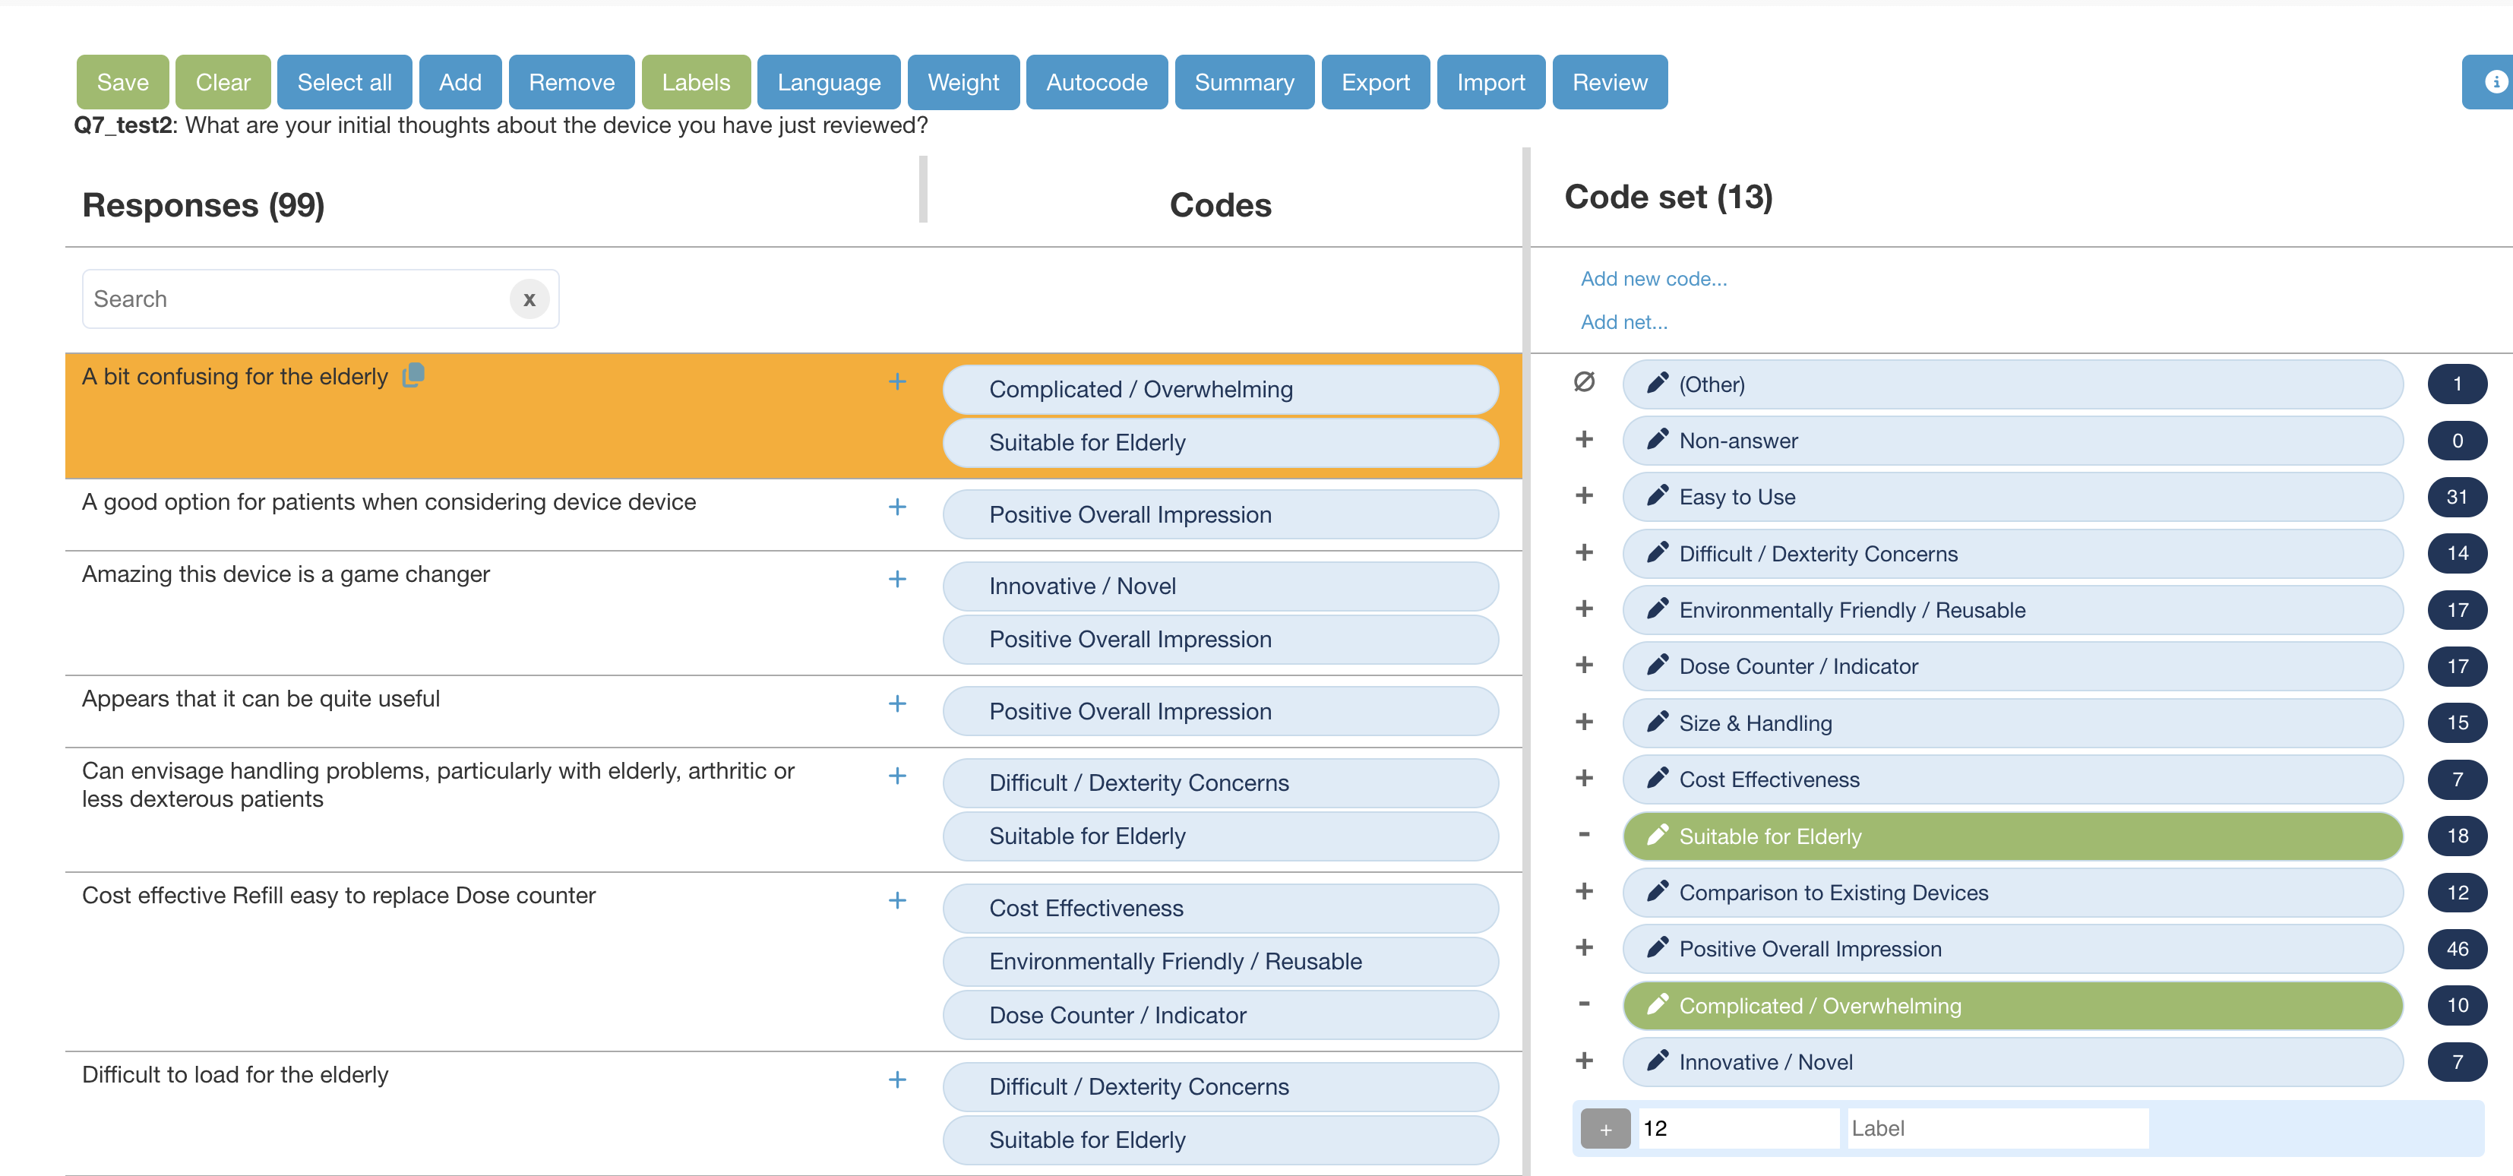
Task: Click plus icon for 'A good option for patients' response
Action: (x=897, y=507)
